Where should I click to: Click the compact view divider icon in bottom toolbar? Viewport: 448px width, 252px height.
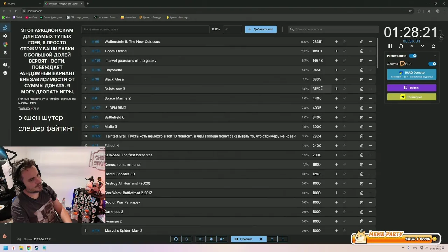[272, 239]
